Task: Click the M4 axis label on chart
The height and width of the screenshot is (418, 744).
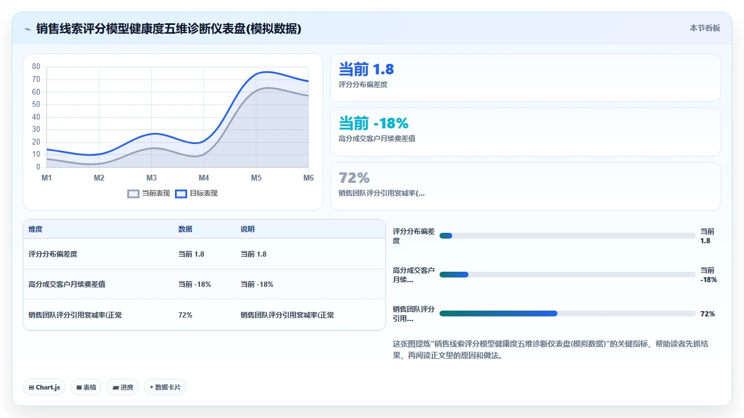Action: [x=203, y=178]
